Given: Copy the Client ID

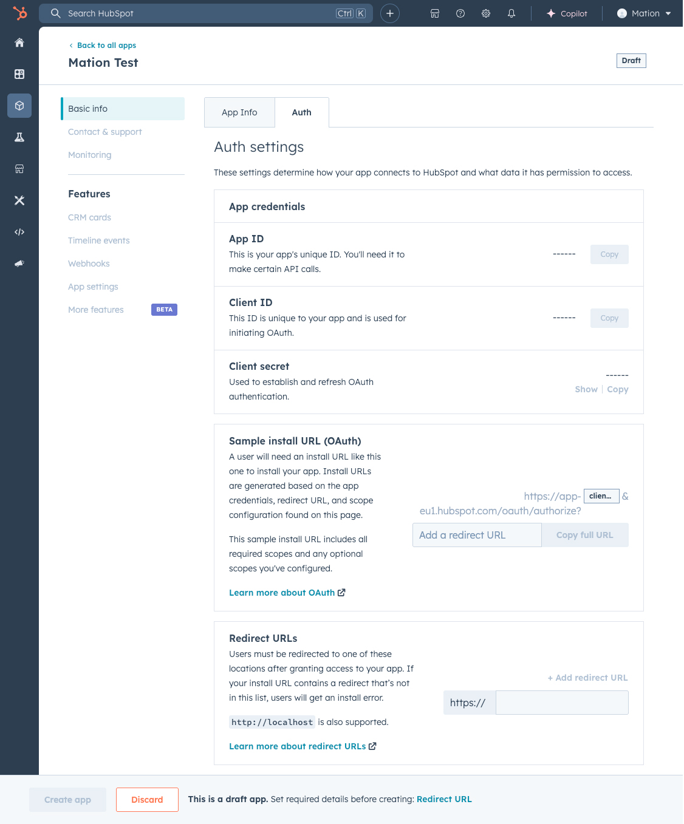Looking at the screenshot, I should click(x=609, y=318).
